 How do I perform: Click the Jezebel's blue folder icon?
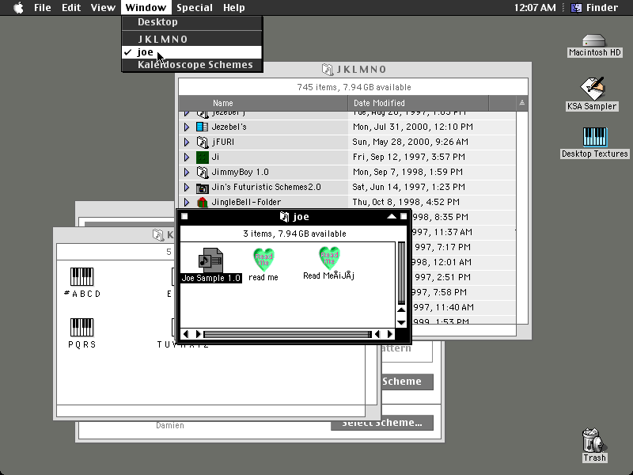tap(203, 127)
